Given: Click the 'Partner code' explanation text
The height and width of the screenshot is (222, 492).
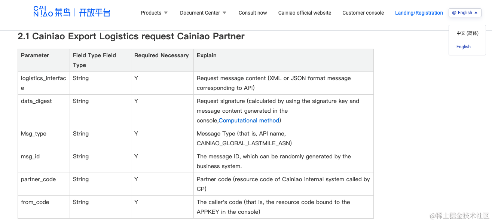Looking at the screenshot, I should pos(283,184).
